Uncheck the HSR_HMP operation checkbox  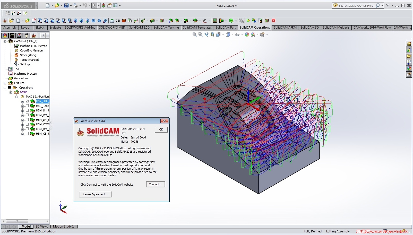(27, 101)
